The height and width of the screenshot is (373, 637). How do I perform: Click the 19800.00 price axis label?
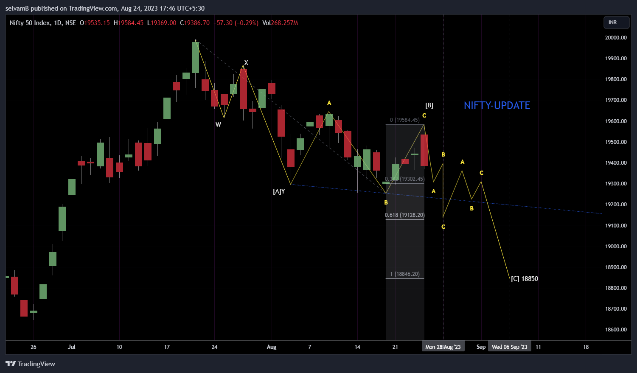point(616,79)
